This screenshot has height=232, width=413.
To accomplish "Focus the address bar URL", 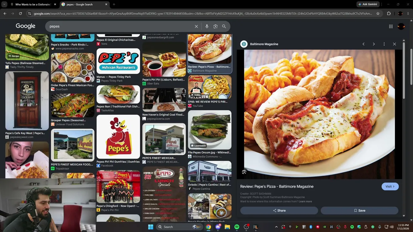I will pyautogui.click(x=203, y=14).
